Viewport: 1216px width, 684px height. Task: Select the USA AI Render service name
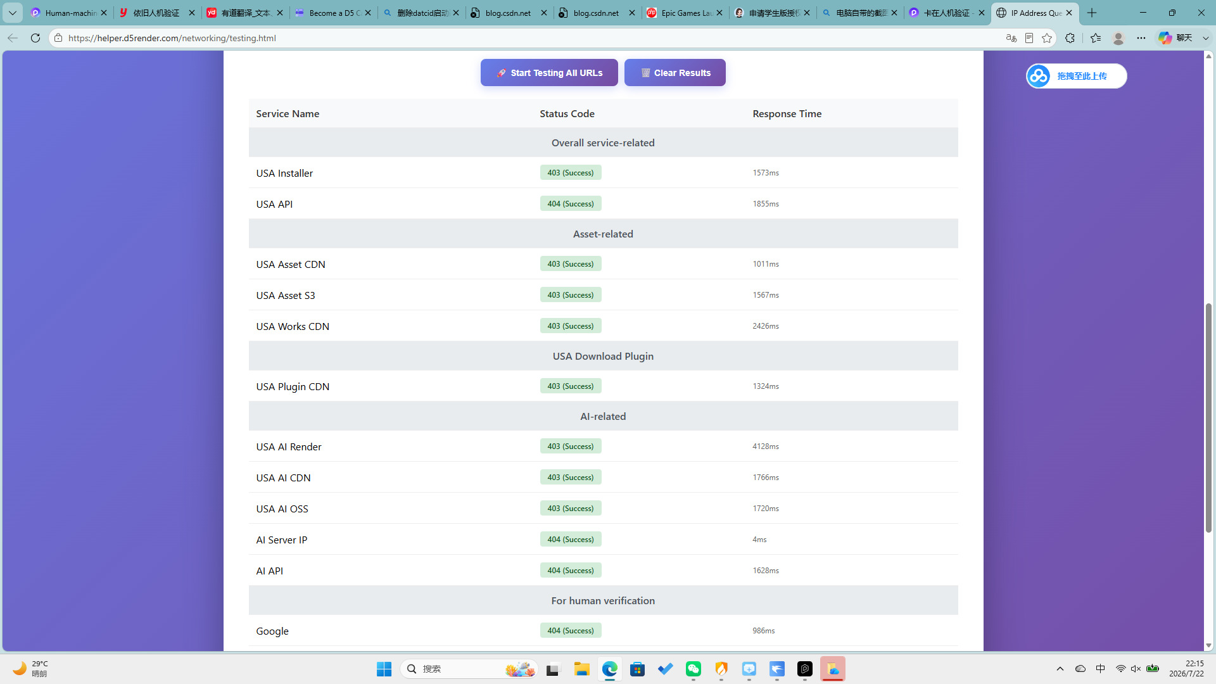[x=289, y=446]
